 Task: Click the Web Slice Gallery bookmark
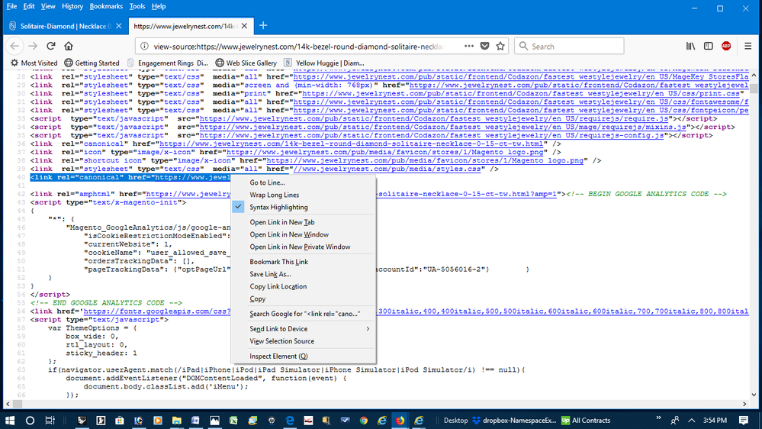coord(246,63)
